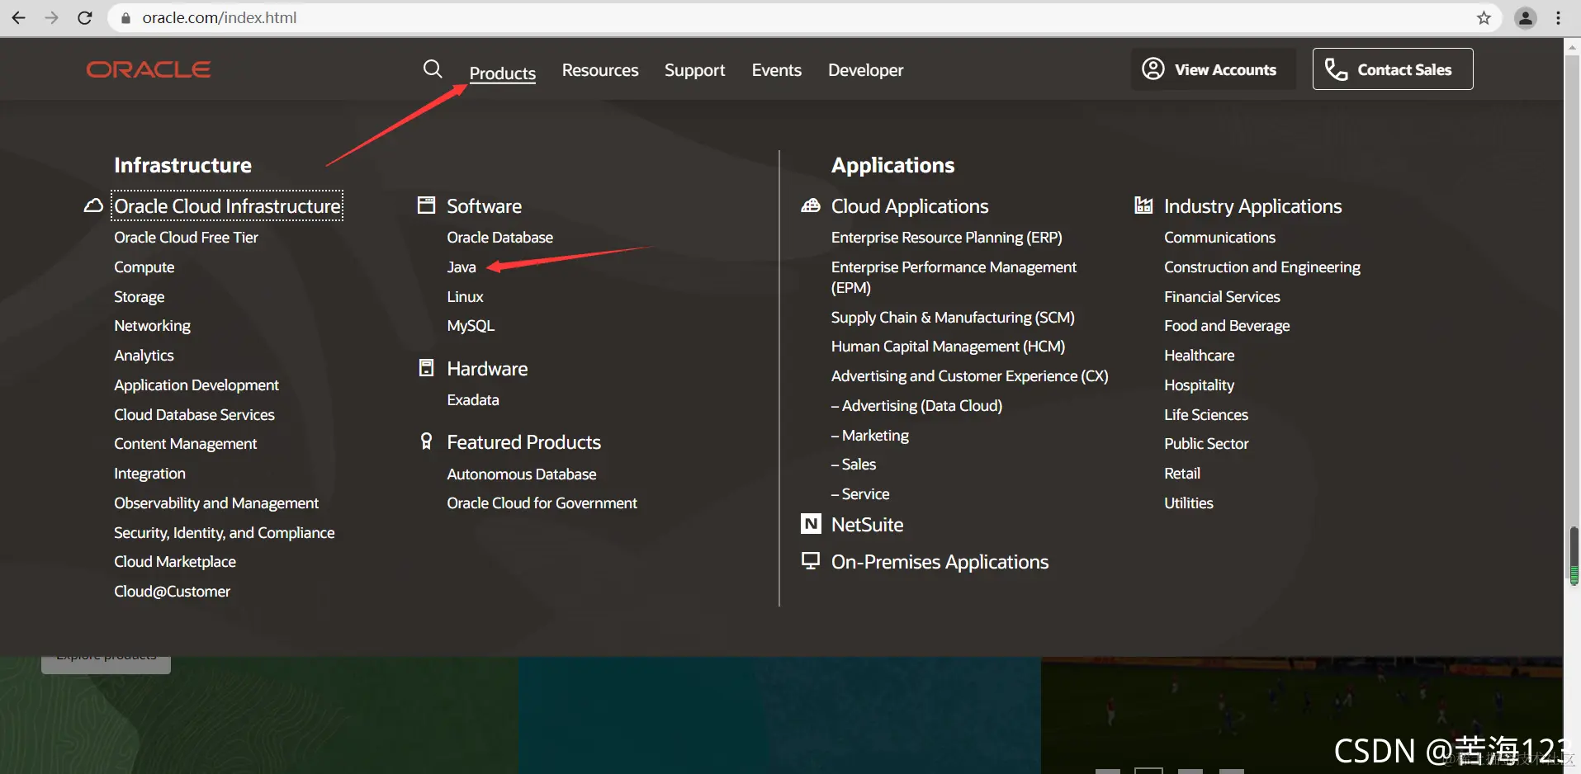Go to MySQL product page
This screenshot has width=1581, height=774.
pos(471,325)
